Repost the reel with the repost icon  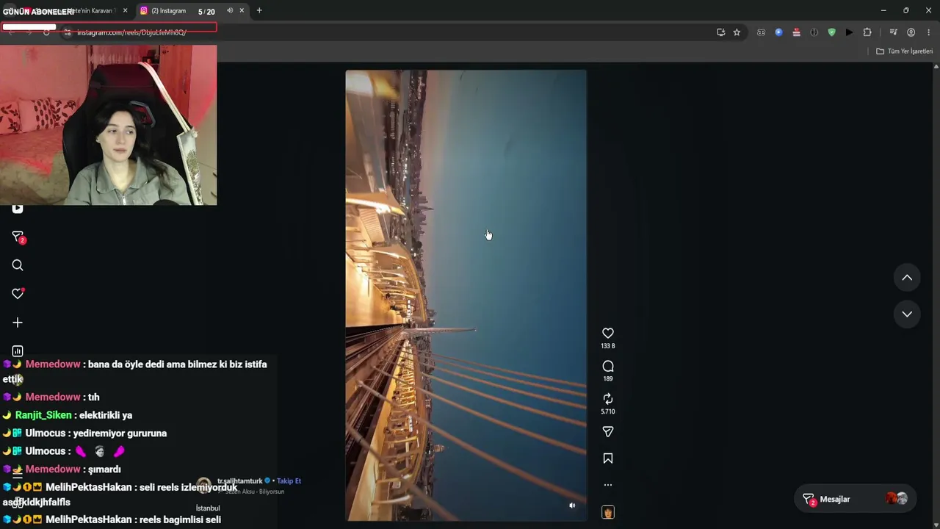pyautogui.click(x=608, y=399)
